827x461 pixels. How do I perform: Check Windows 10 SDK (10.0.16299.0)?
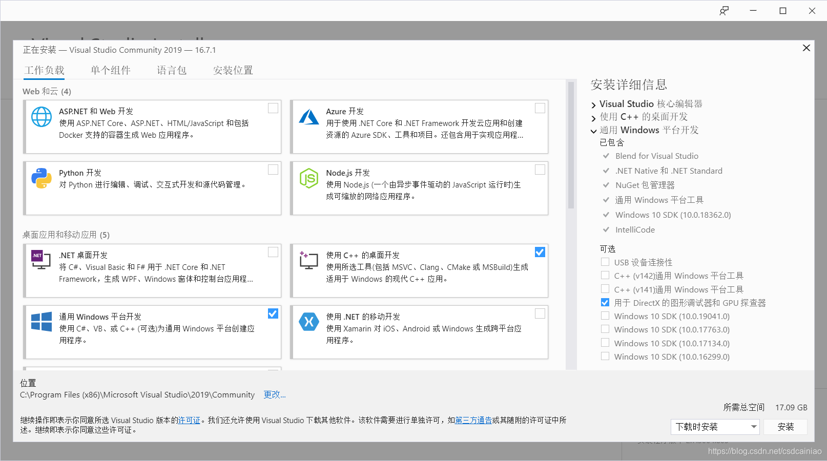pyautogui.click(x=605, y=356)
